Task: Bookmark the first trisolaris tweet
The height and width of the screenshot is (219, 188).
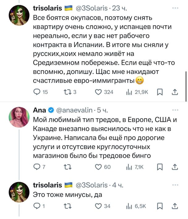Action: point(160,92)
